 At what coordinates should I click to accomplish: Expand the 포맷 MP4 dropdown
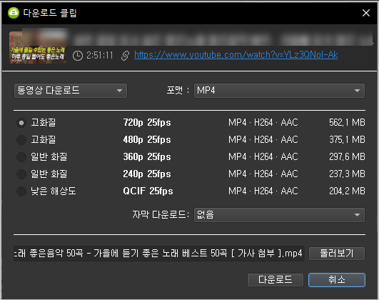tap(279, 91)
